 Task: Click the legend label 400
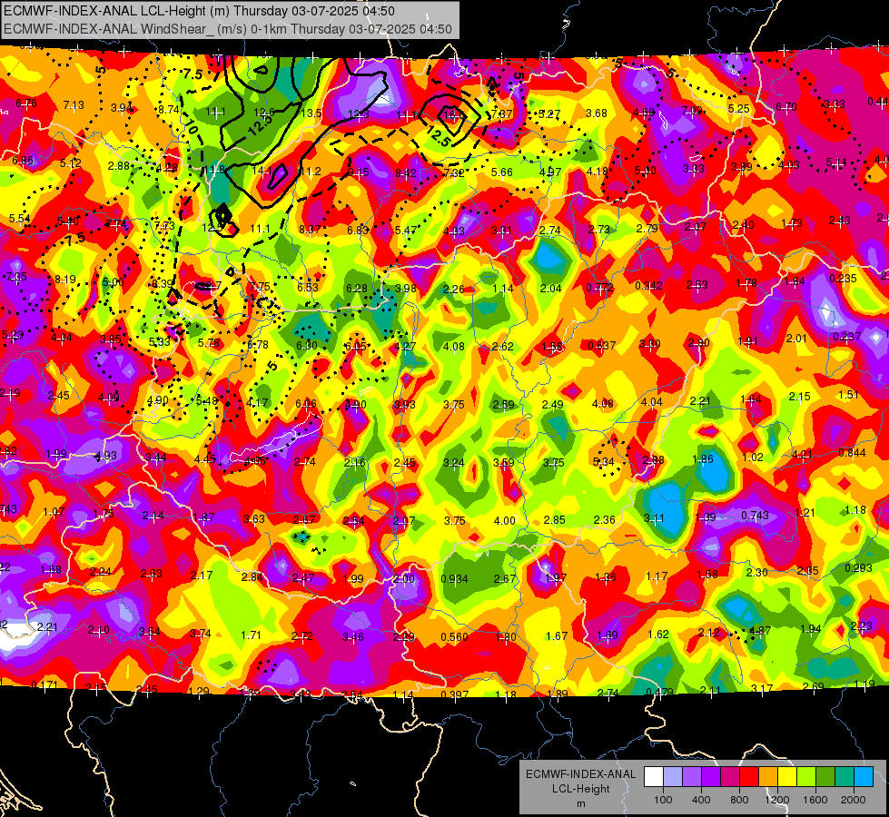[x=701, y=800]
